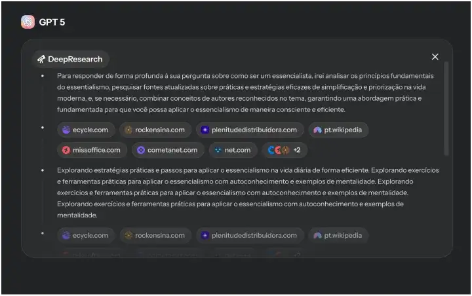This screenshot has height=296, width=472.
Task: Click the lower pt.wikipedia favicon
Action: 317,235
